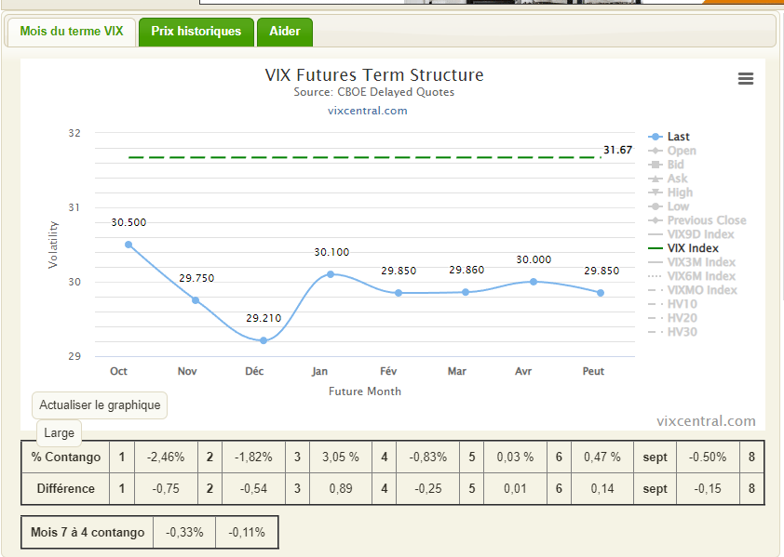Screen dimensions: 784x557
Task: Click the Large button
Action: coord(59,433)
